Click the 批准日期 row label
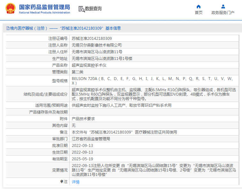Screen dimensions: 242x189 click(60, 146)
